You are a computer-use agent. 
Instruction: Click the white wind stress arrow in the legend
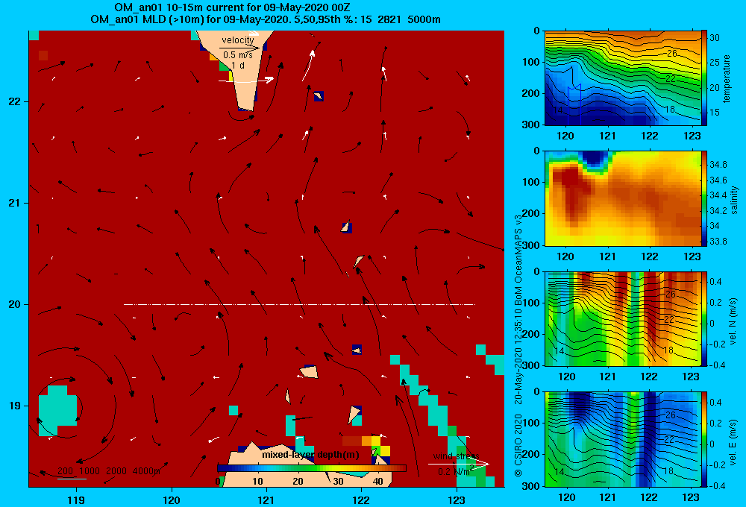click(459, 465)
